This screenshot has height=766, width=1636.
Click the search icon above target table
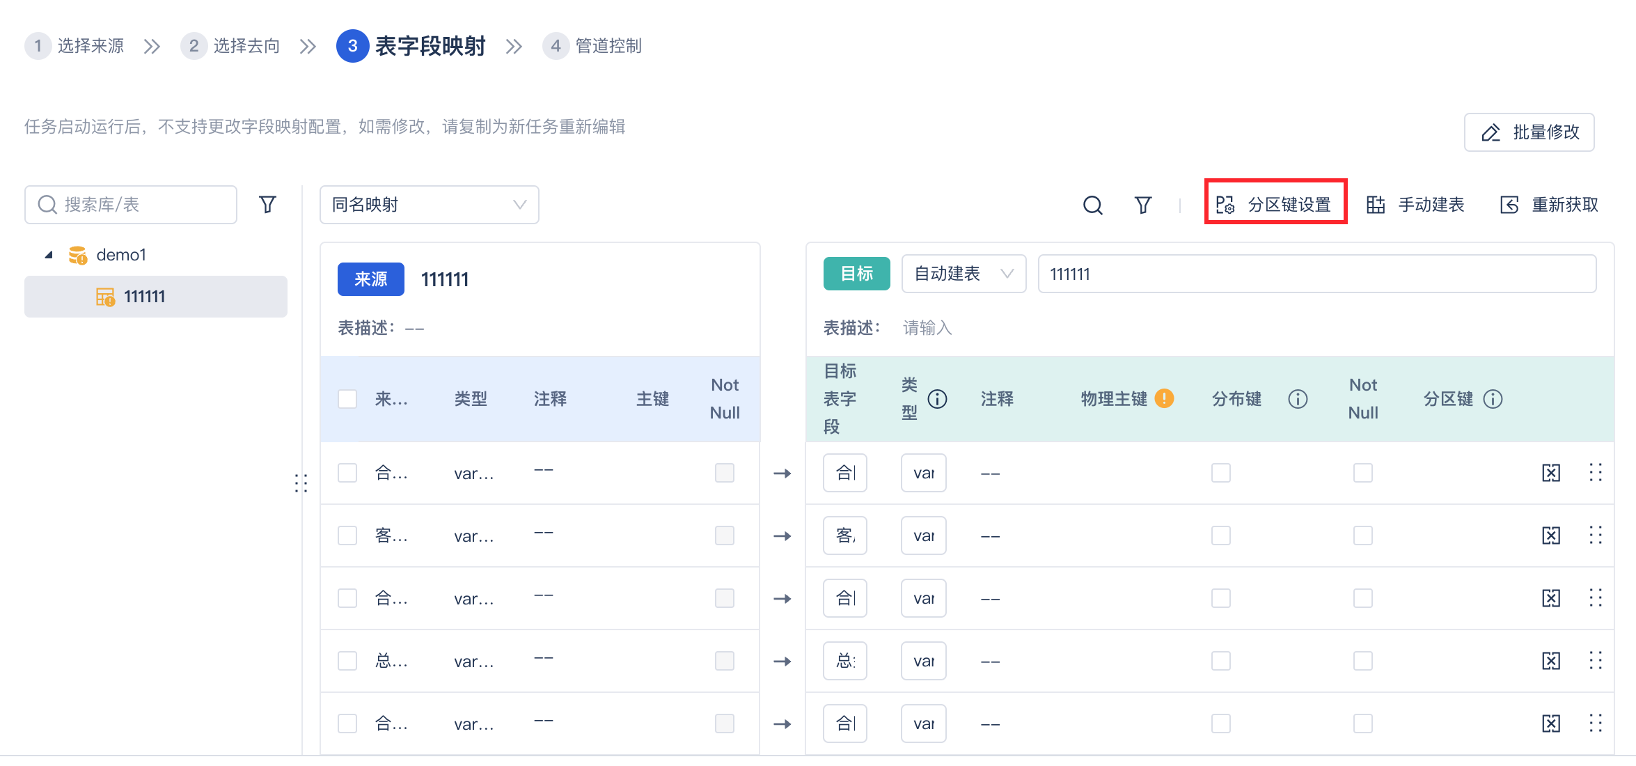(1092, 205)
